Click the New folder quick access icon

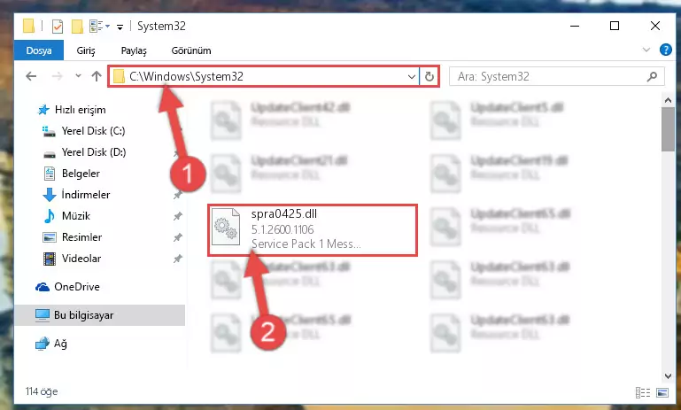click(x=77, y=27)
